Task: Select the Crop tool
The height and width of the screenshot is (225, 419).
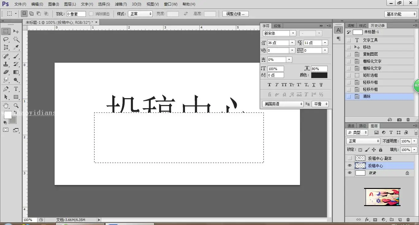Action: tap(6, 47)
